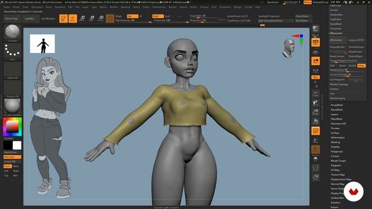Viewport: 372px width, 209px height.
Task: Open the Transform menu
Action: 225,7
